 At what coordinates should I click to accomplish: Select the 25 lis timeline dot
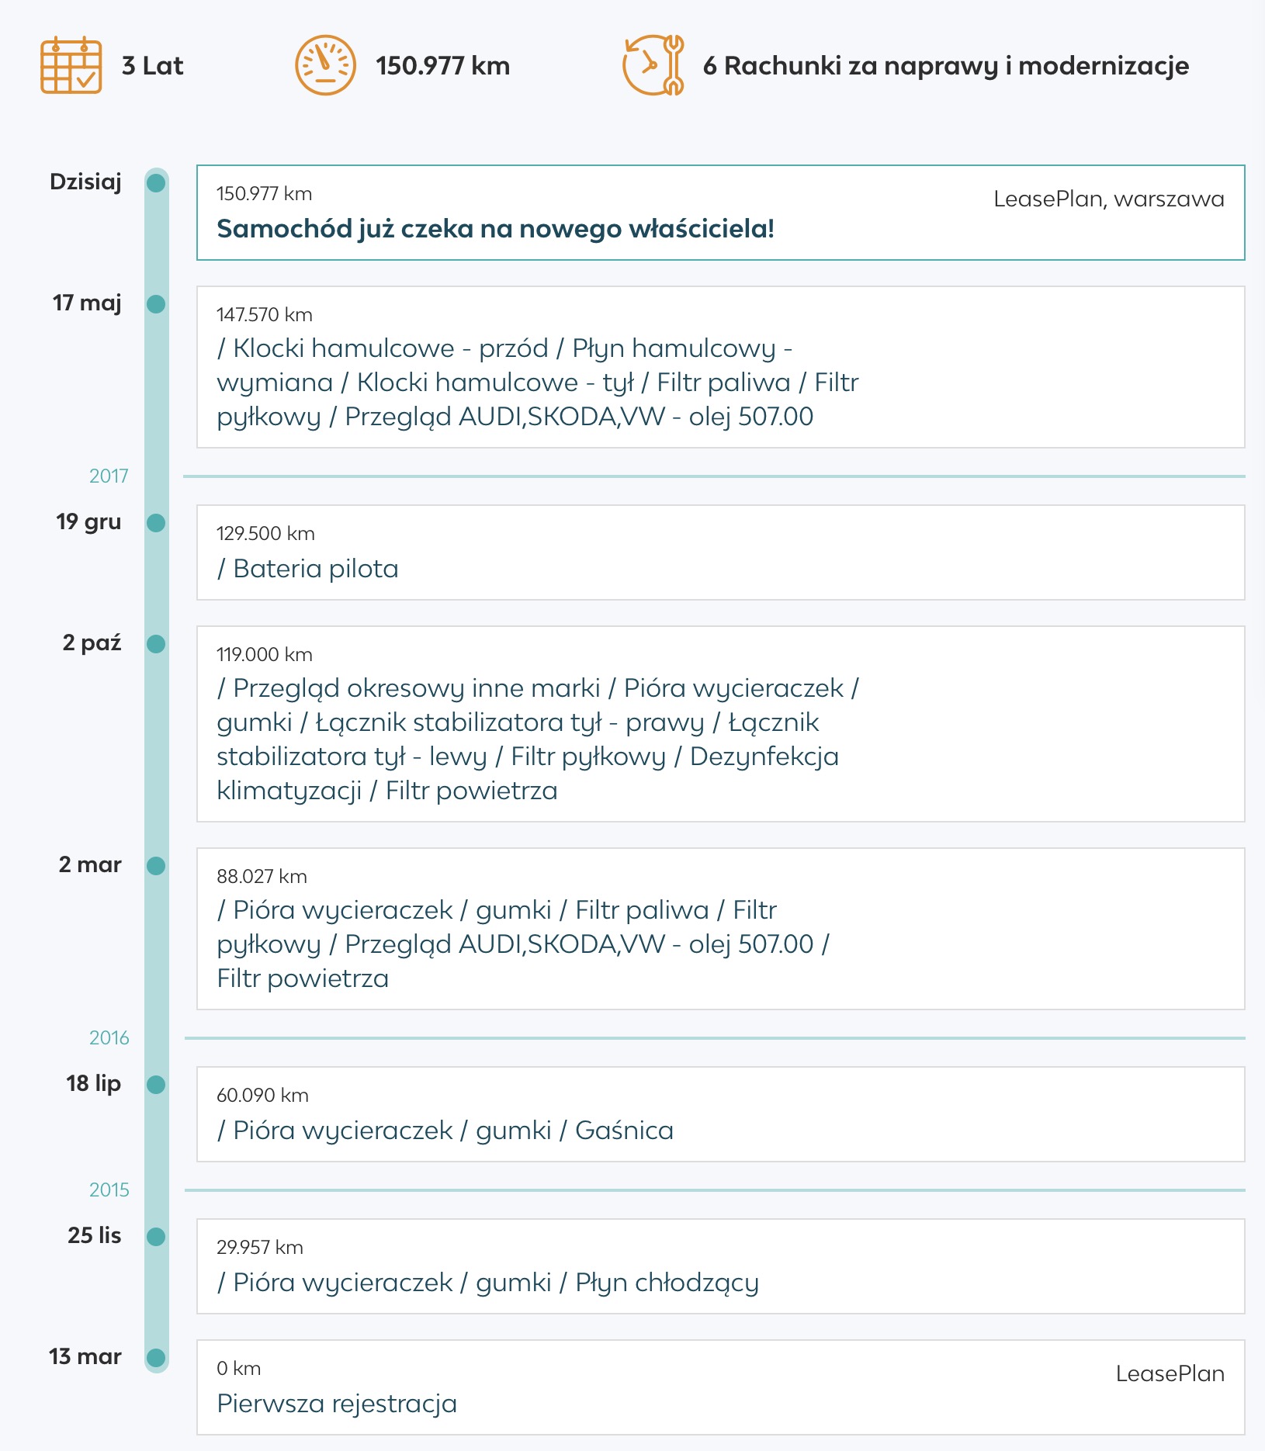(x=156, y=1237)
